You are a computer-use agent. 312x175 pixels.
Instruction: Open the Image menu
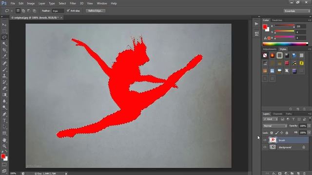[x=31, y=3]
